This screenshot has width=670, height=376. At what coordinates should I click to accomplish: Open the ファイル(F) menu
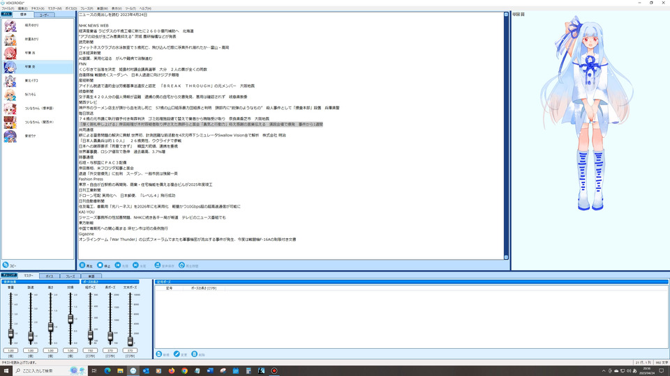click(x=8, y=8)
